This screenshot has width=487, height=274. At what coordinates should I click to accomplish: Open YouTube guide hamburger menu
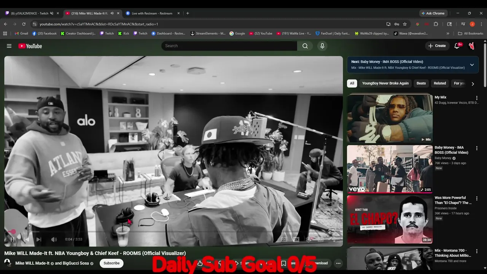tap(9, 46)
